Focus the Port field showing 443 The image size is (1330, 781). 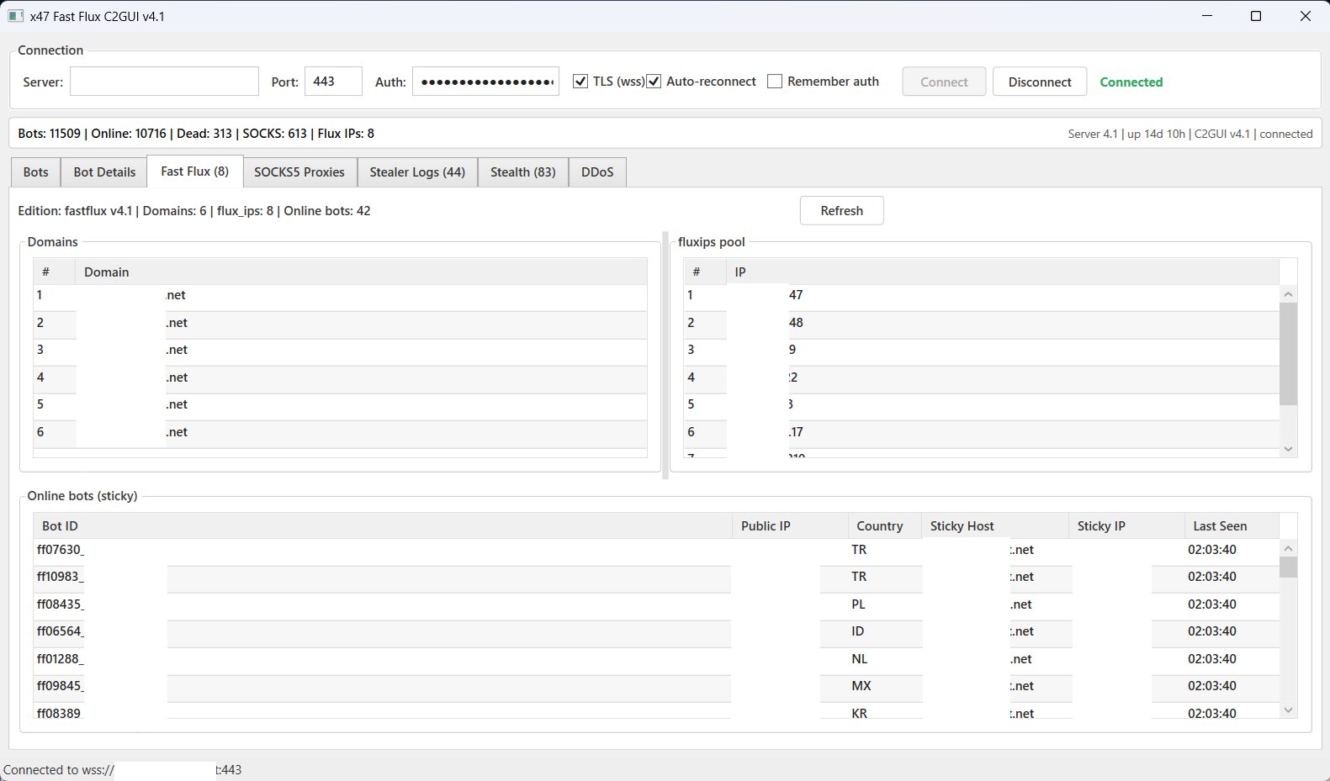coord(333,82)
